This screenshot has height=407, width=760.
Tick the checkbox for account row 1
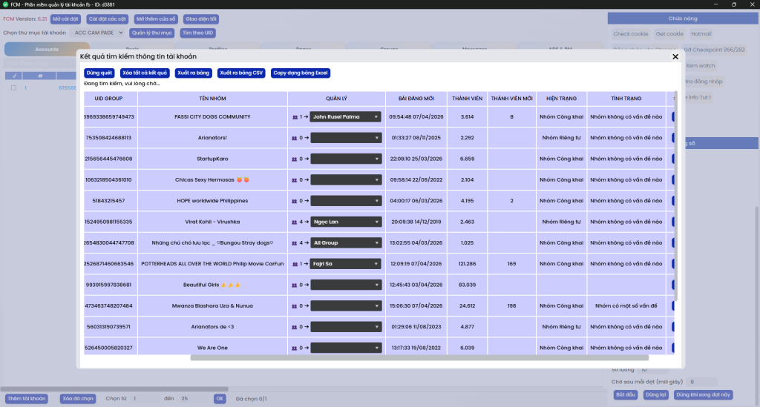click(x=13, y=87)
